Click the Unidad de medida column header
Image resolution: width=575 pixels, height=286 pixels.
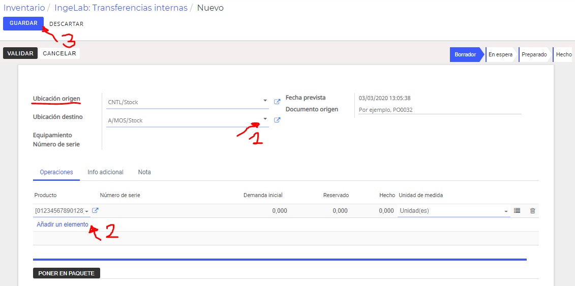420,195
